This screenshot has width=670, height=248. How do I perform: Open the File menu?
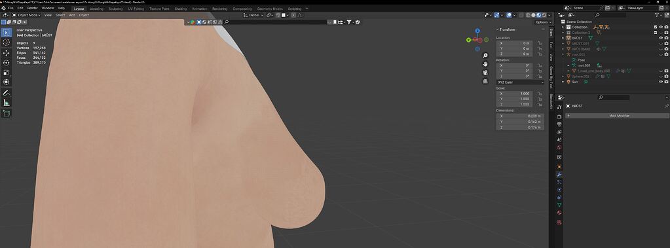tap(10, 8)
